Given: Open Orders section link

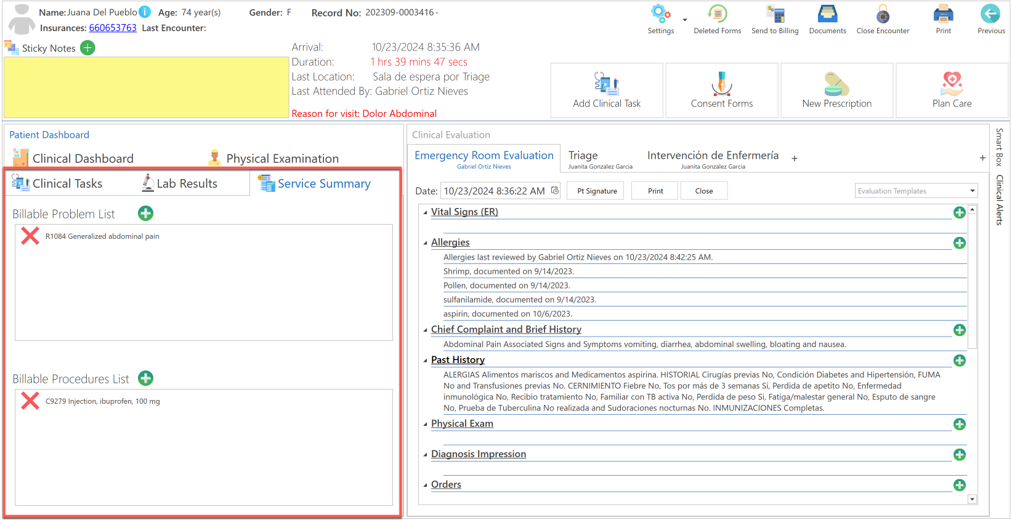Looking at the screenshot, I should tap(446, 484).
